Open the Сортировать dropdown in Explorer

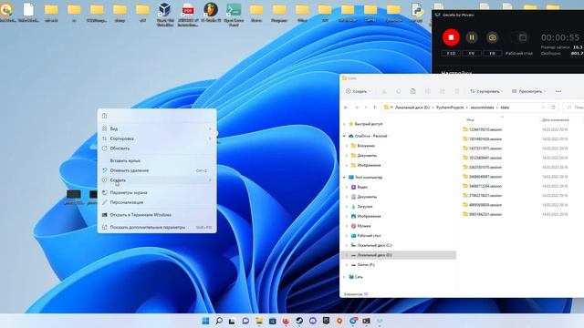pos(486,91)
